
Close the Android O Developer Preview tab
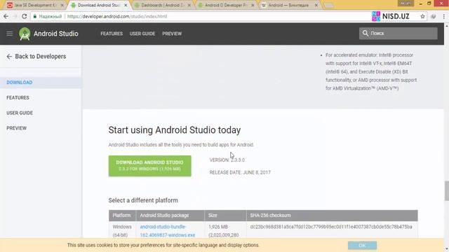pyautogui.click(x=253, y=5)
